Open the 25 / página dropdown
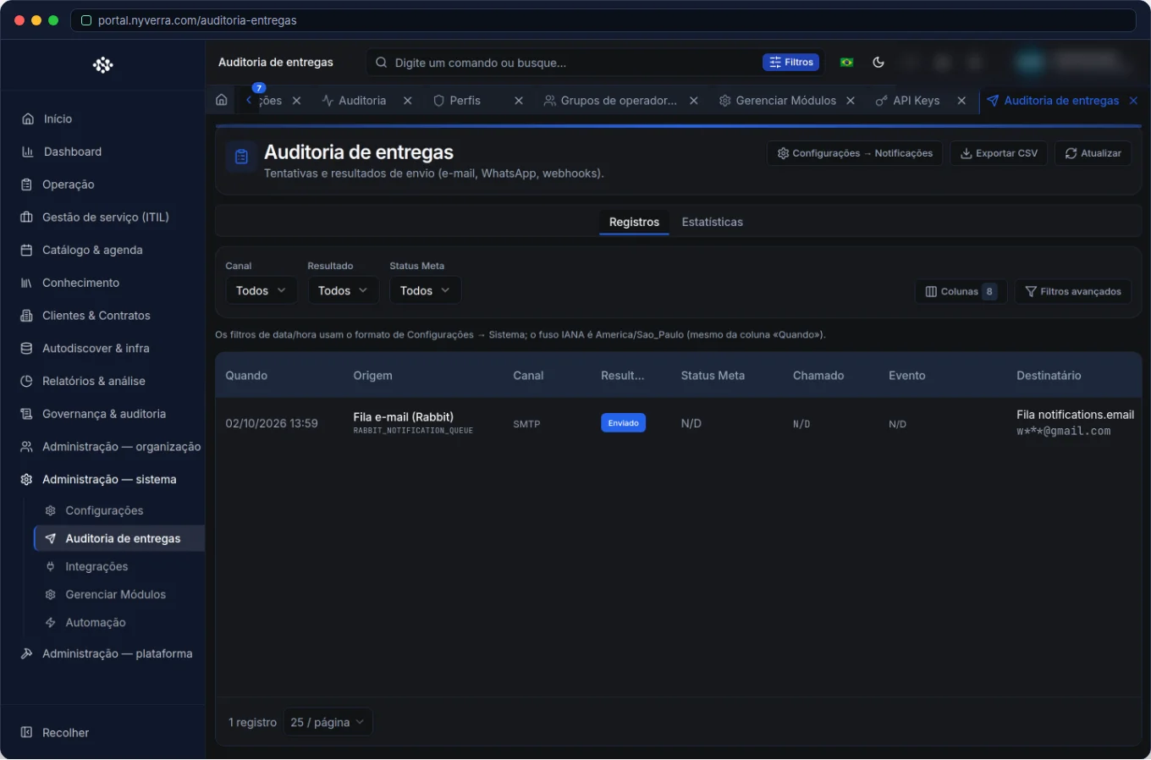Image resolution: width=1151 pixels, height=760 pixels. (328, 723)
